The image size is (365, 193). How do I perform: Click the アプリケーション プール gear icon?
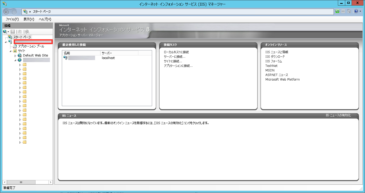[15, 46]
